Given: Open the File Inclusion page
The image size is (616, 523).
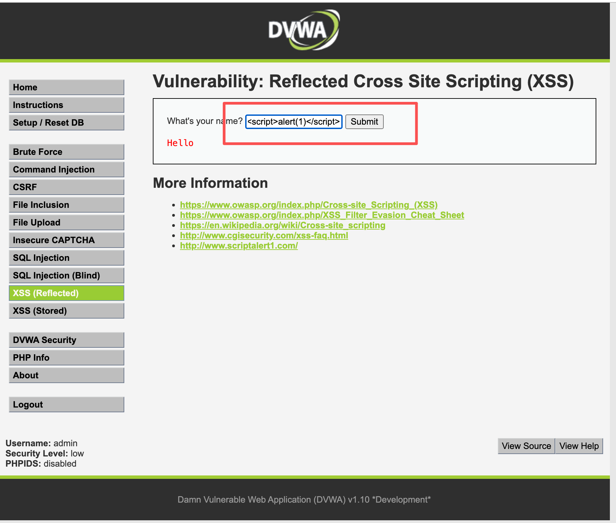Looking at the screenshot, I should pyautogui.click(x=67, y=205).
